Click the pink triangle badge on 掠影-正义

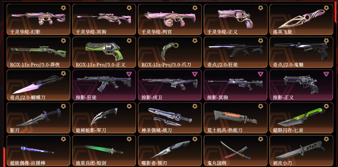(x=326, y=74)
